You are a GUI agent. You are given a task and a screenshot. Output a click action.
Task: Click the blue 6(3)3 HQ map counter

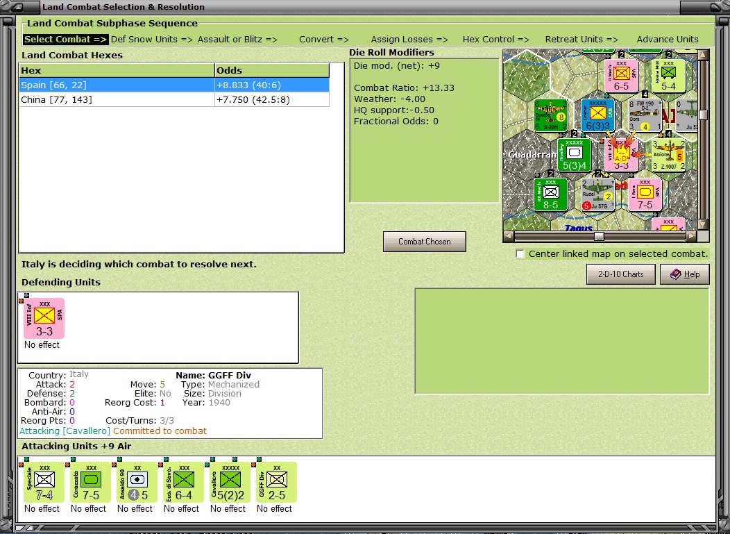(597, 115)
